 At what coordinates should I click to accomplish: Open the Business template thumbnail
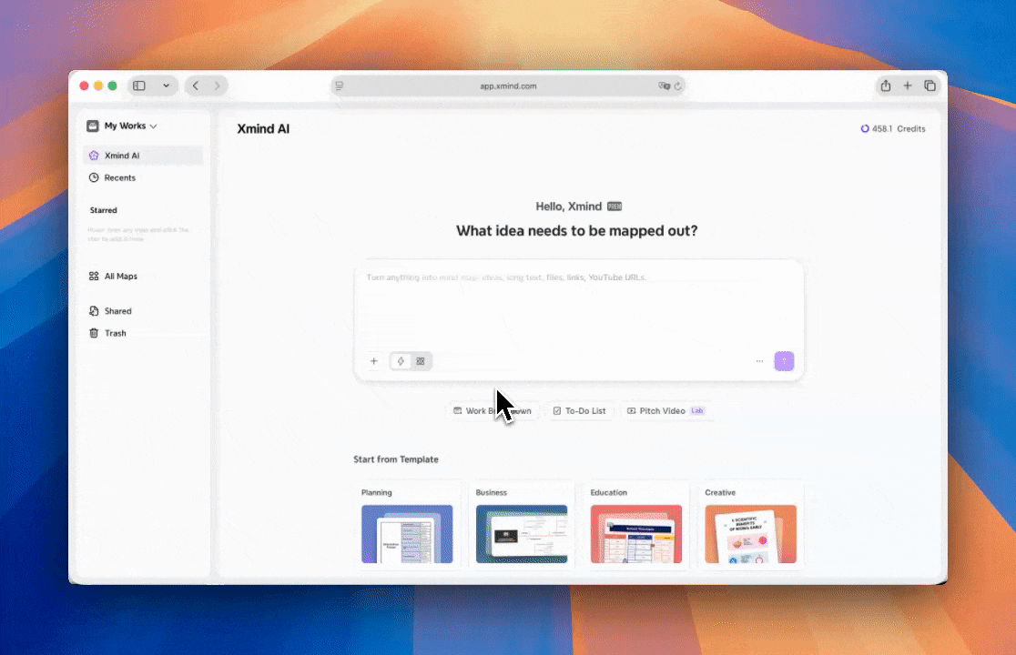522,534
